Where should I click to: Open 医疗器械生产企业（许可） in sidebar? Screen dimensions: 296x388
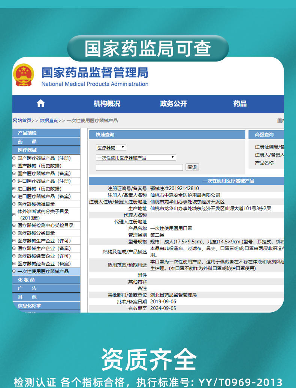click(x=44, y=241)
